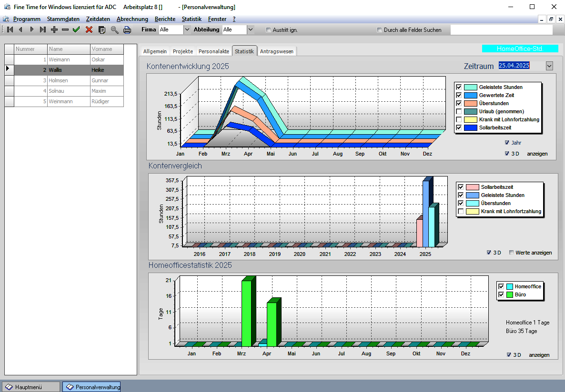Image resolution: width=565 pixels, height=392 pixels.
Task: Toggle Durch alle Felder Suchen checkbox
Action: point(379,30)
